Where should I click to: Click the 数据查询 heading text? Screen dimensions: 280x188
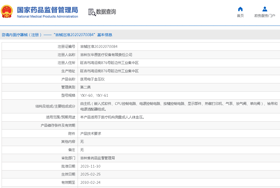(x=106, y=12)
